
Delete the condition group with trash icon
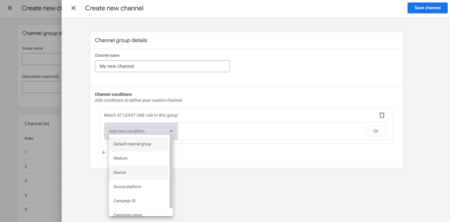pos(382,115)
